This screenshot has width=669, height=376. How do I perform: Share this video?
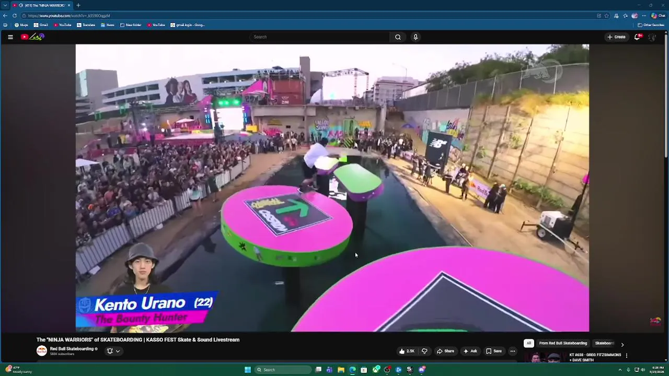click(x=445, y=351)
